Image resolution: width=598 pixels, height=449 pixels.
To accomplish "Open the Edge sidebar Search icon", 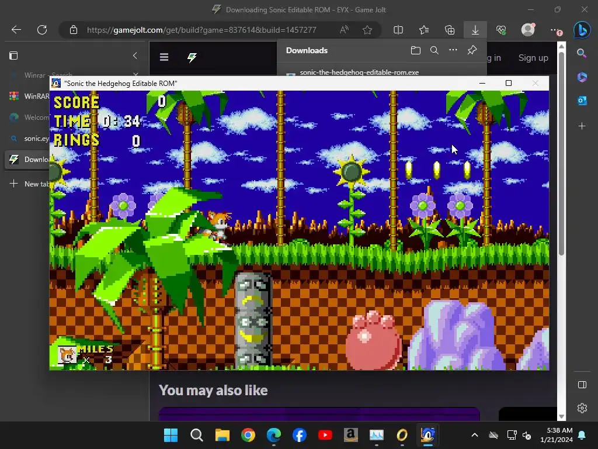I will coord(582,53).
